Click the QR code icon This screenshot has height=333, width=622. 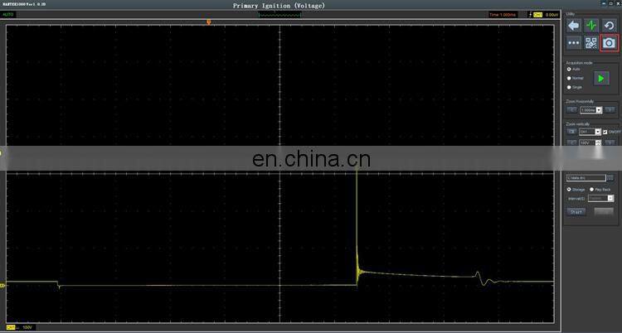tap(591, 42)
